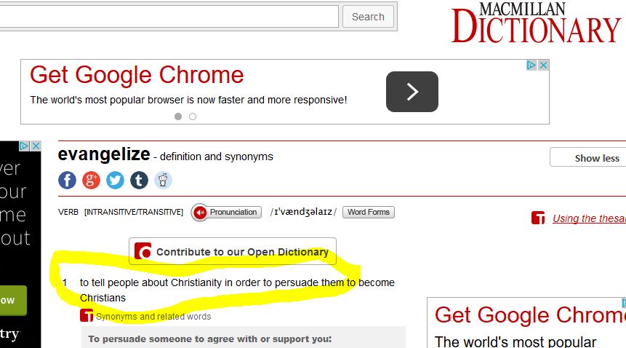
Task: Select the second carousel dot in the ad
Action: point(193,116)
